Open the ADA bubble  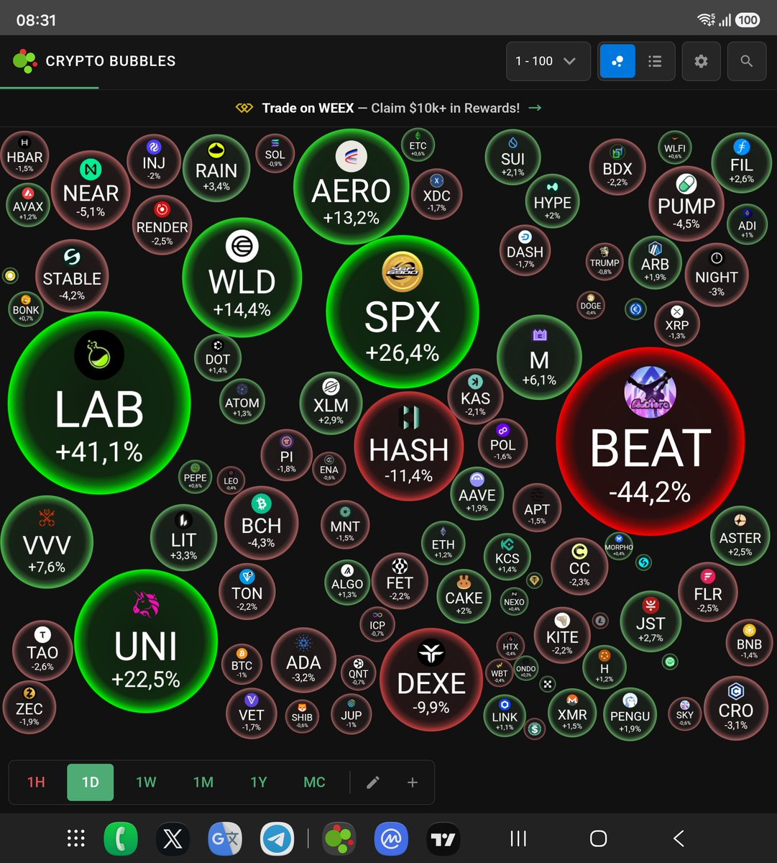pos(304,660)
